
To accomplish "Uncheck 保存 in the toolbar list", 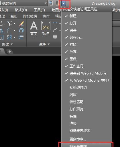I will pyautogui.click(x=87, y=30).
